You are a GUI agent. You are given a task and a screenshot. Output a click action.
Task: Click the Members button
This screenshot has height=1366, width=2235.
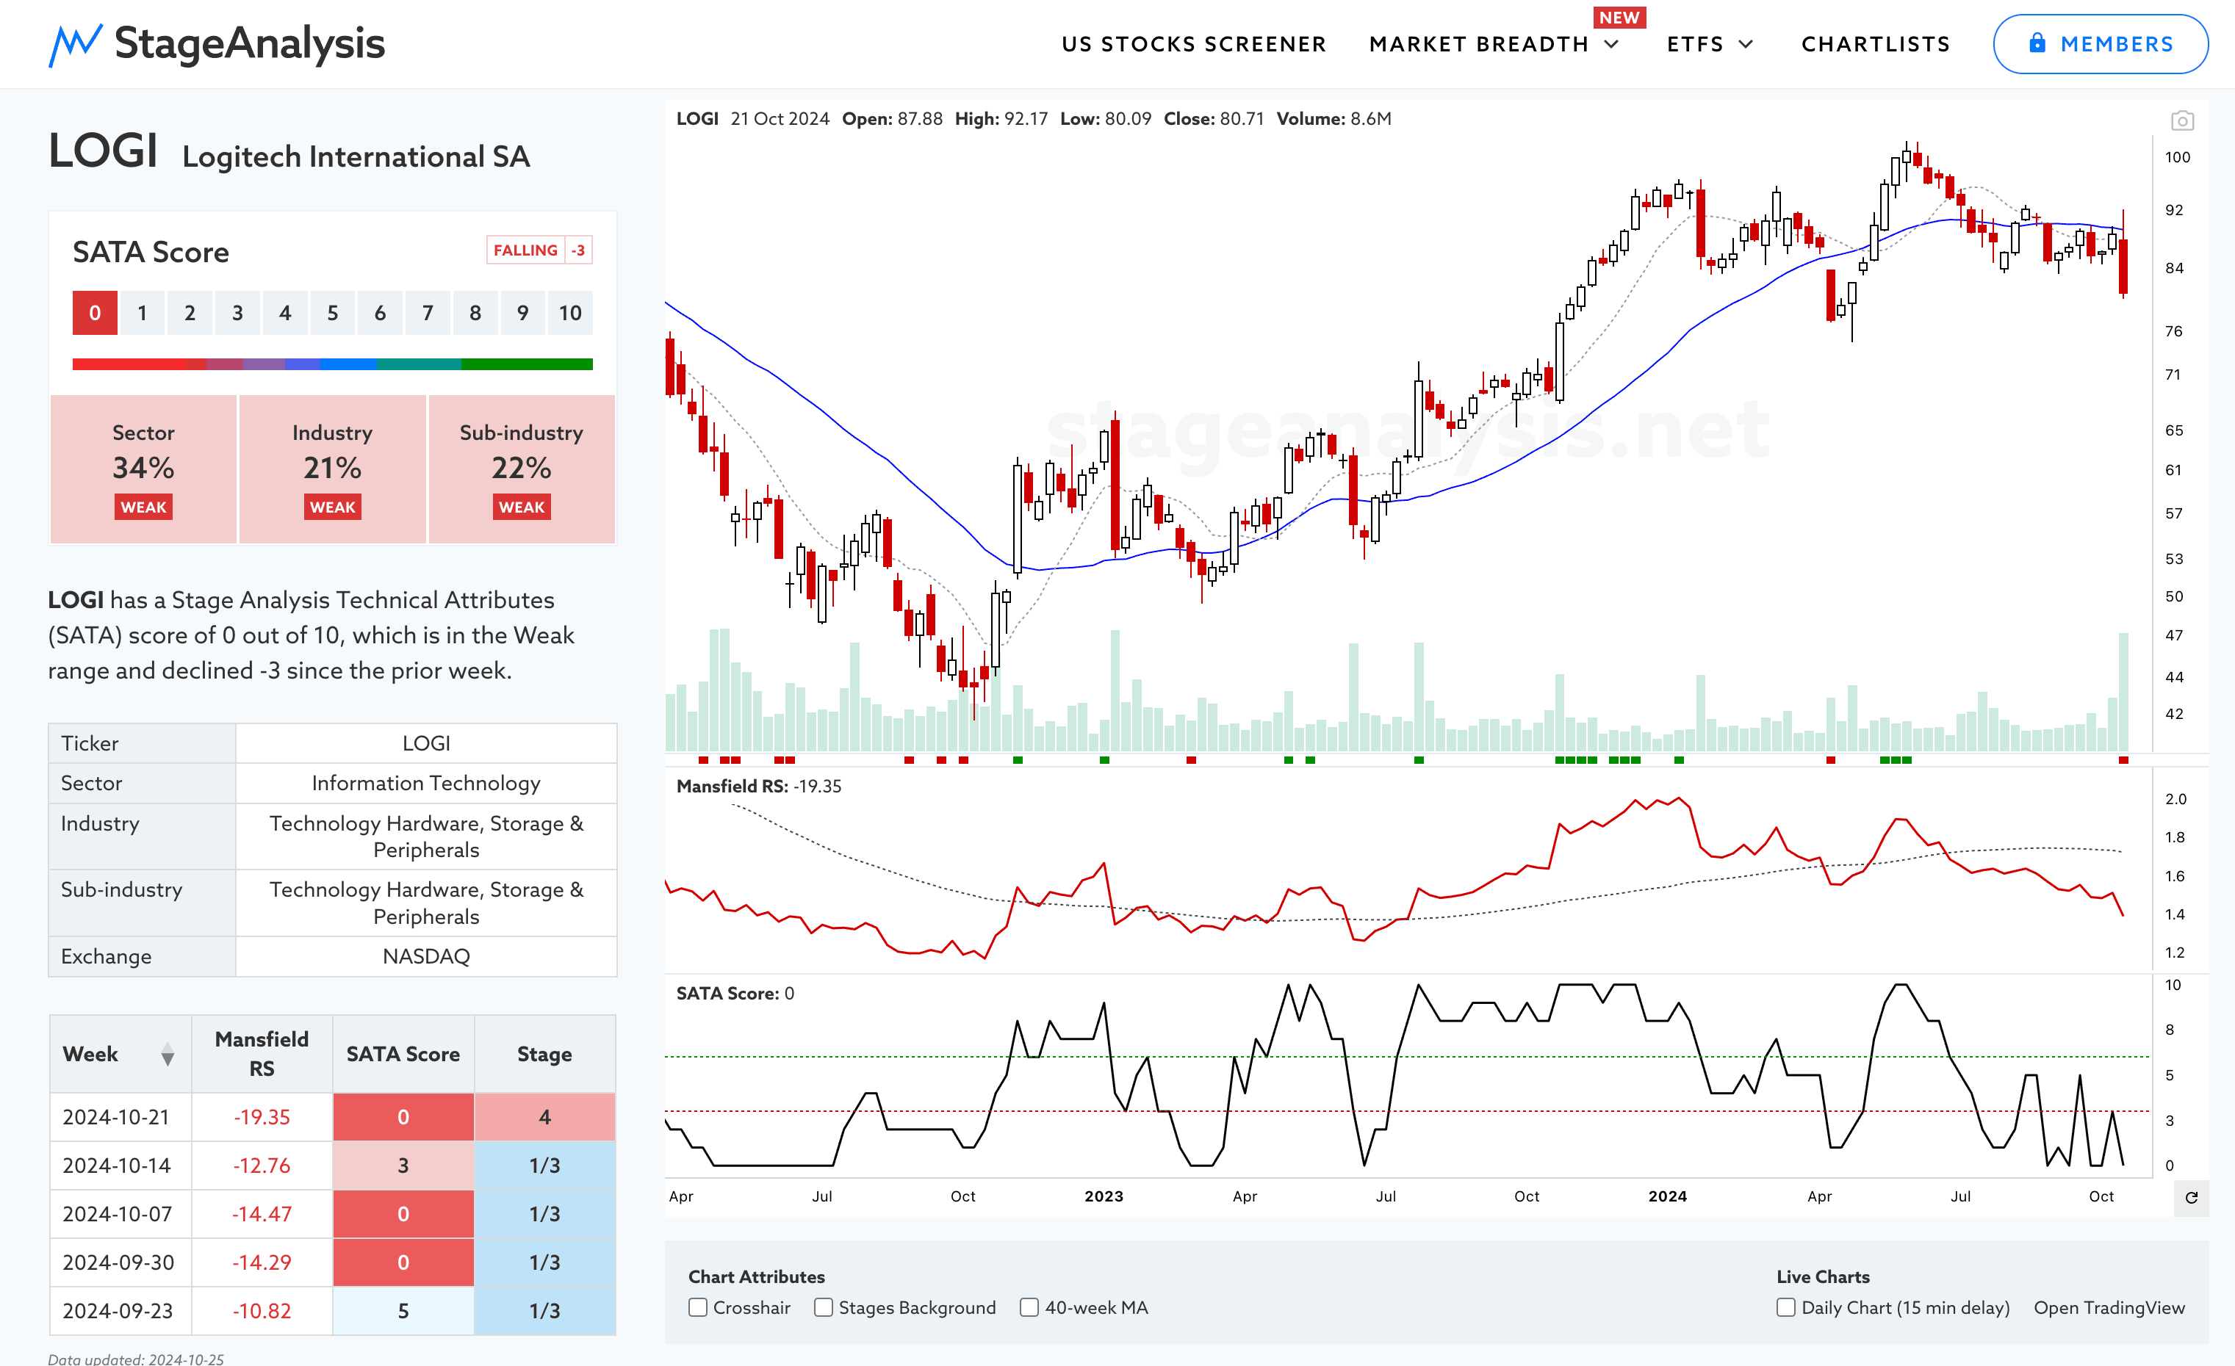[x=2100, y=43]
